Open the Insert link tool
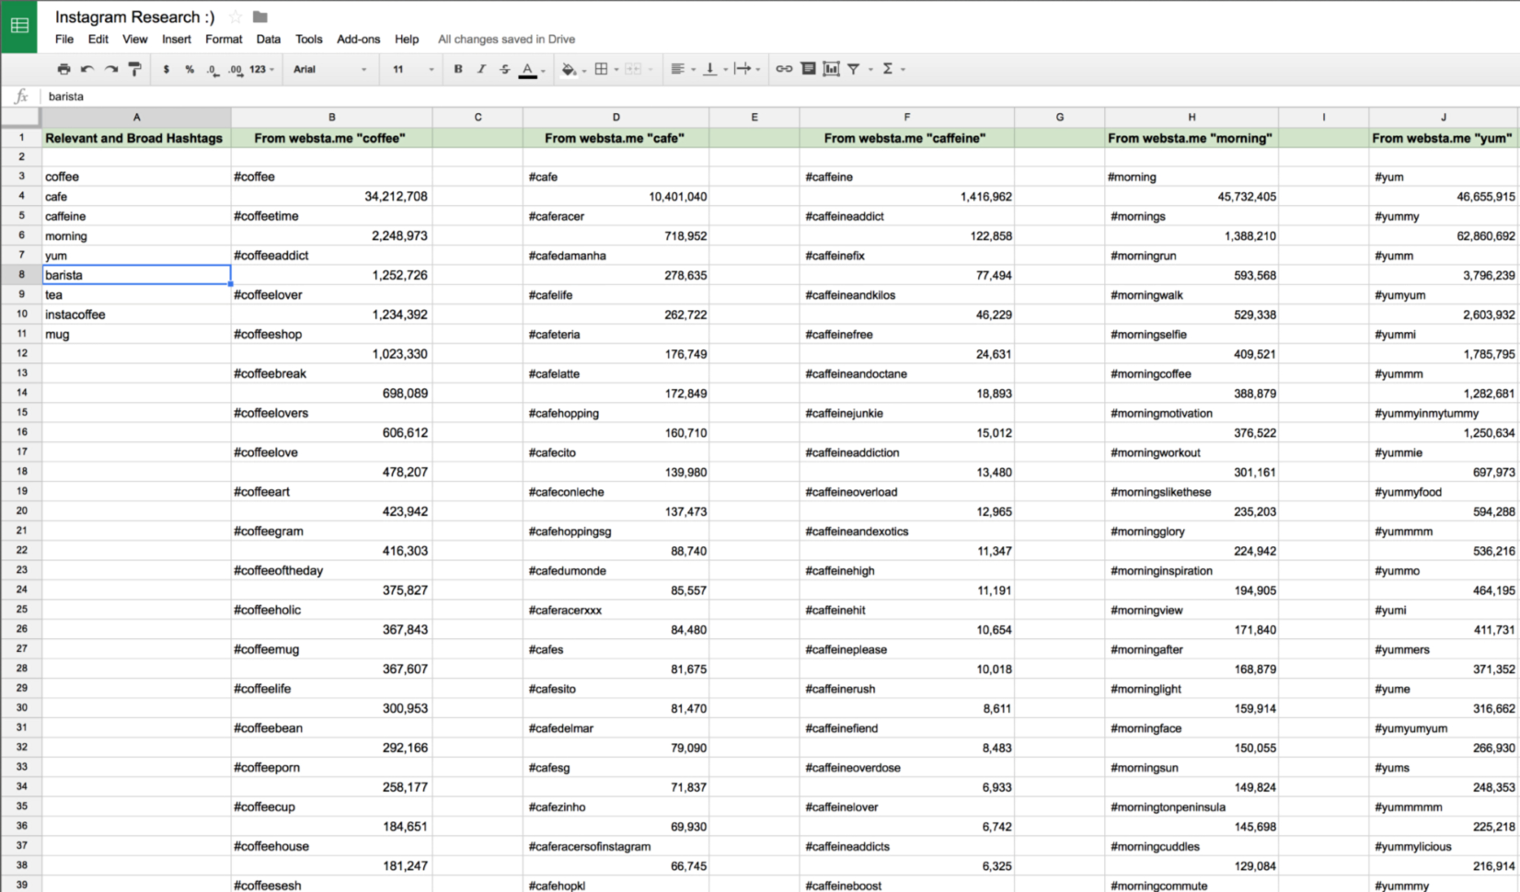1520x892 pixels. [784, 69]
